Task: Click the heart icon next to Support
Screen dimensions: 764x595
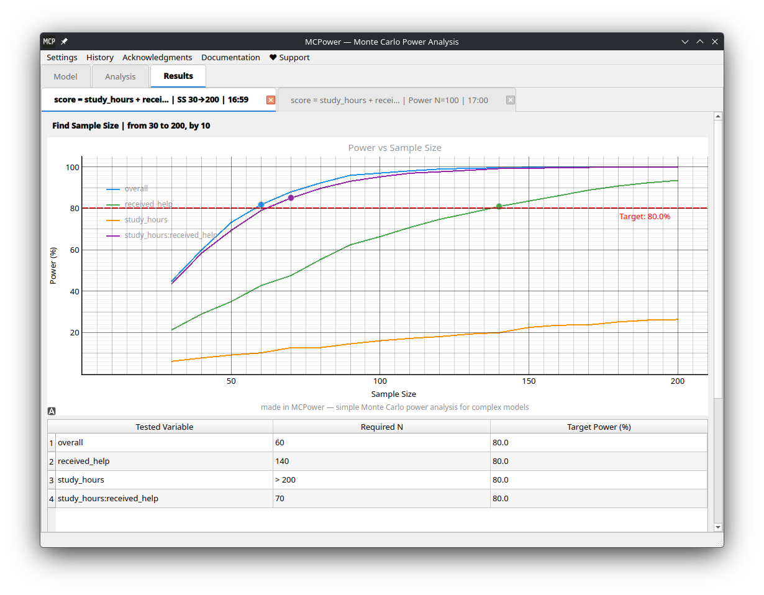Action: pyautogui.click(x=272, y=57)
